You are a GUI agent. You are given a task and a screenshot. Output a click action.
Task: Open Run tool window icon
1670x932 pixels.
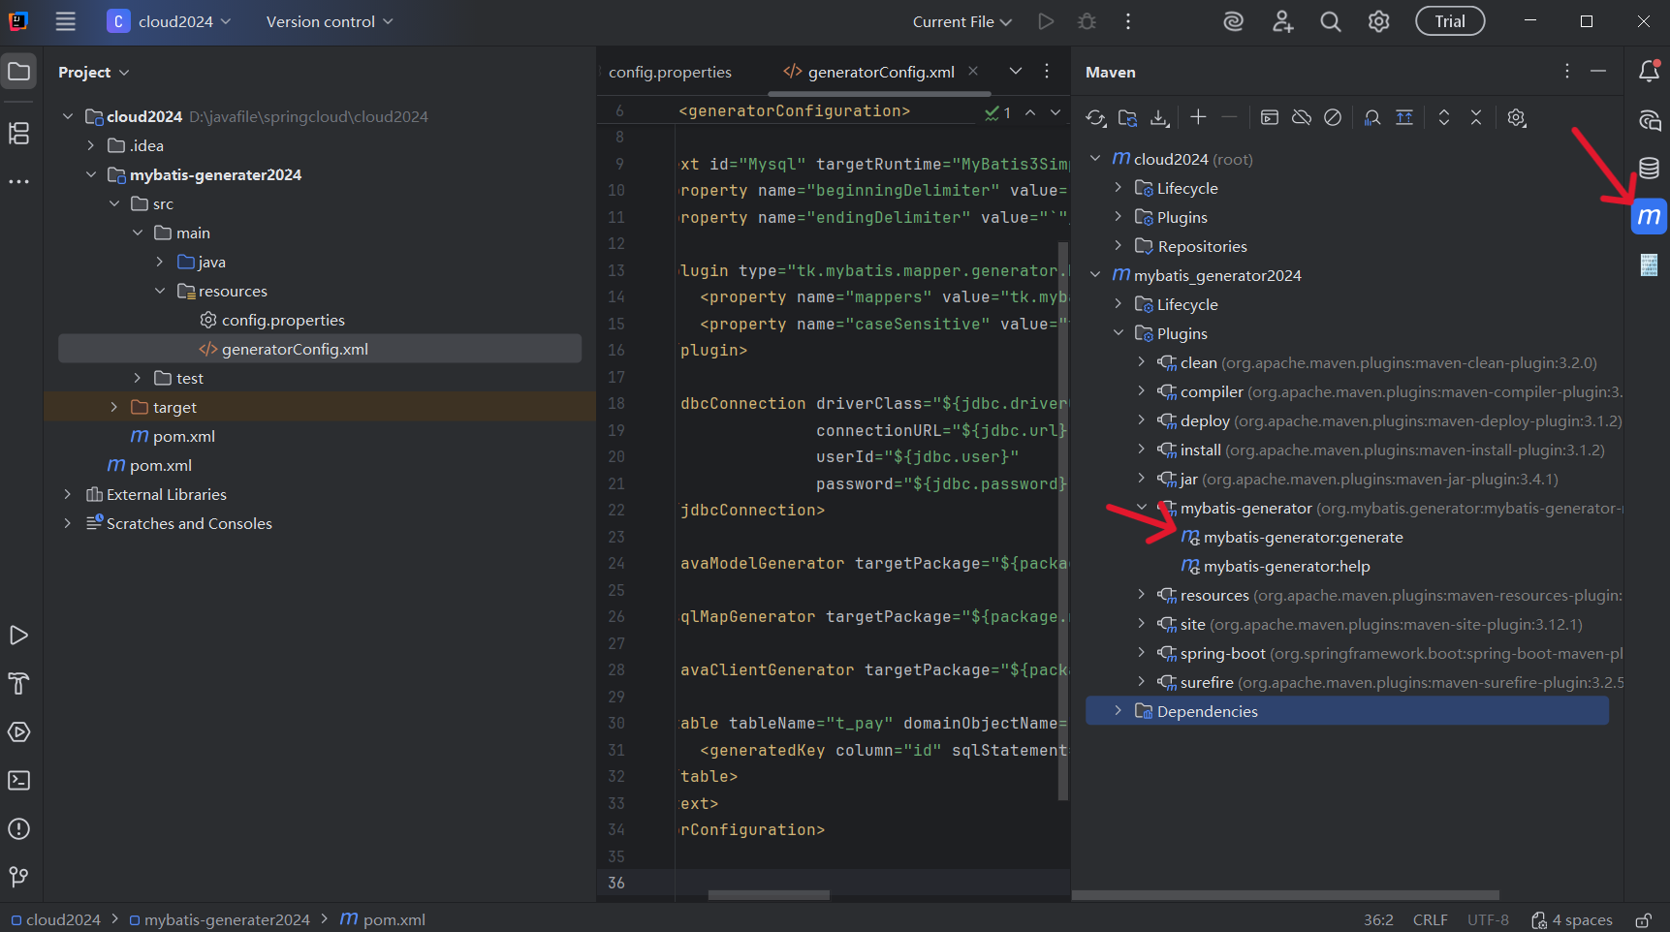point(18,636)
